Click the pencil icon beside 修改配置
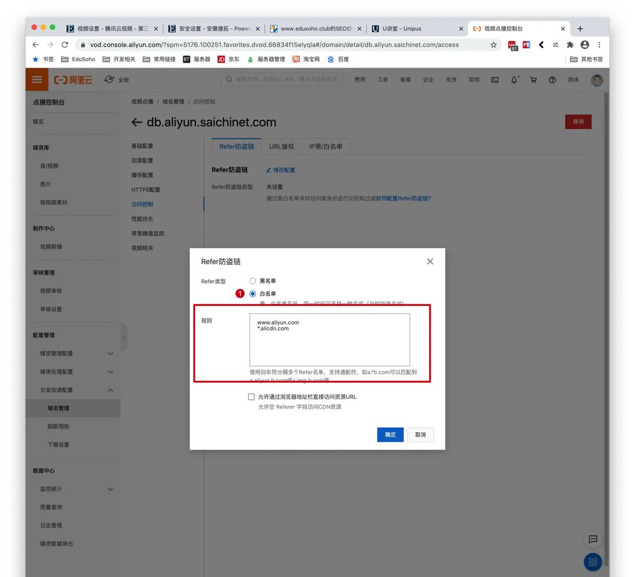Viewport: 635px width, 577px height. (x=269, y=170)
